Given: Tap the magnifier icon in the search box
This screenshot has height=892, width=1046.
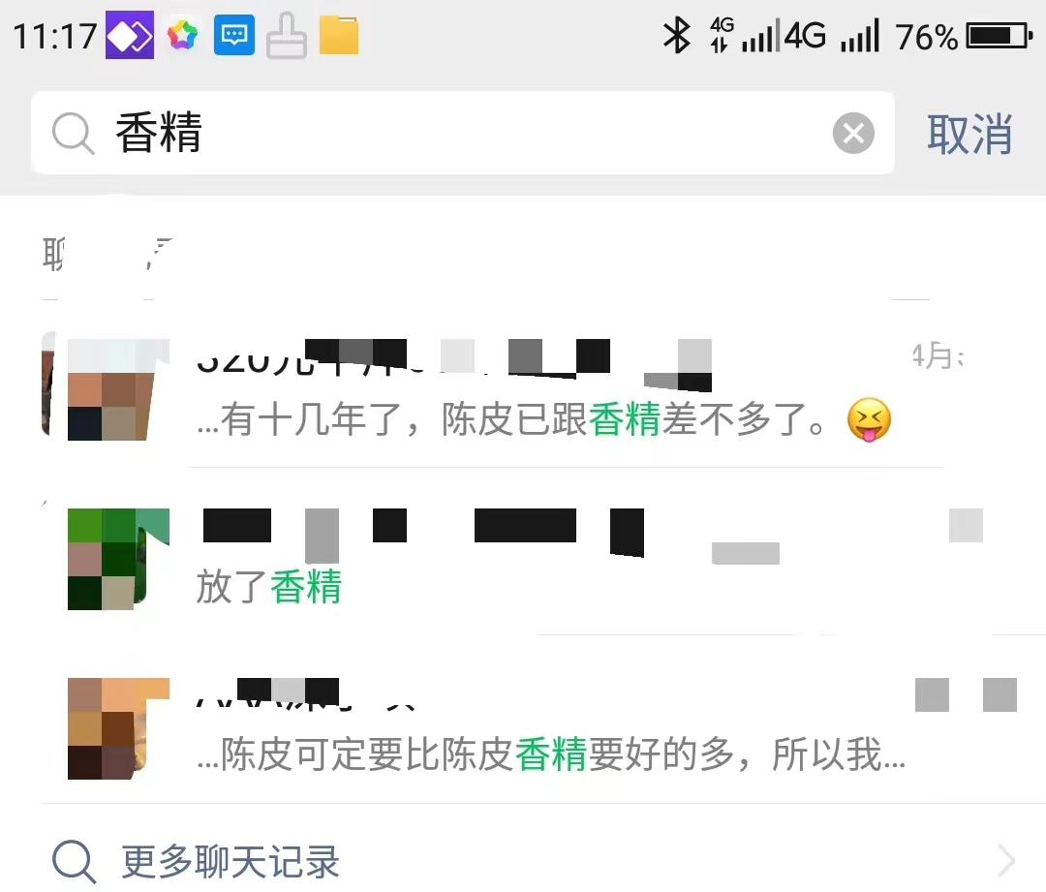Looking at the screenshot, I should (x=73, y=134).
